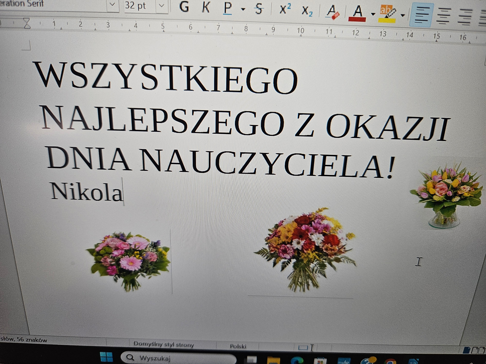Image resolution: width=486 pixels, height=364 pixels.
Task: Open underline style dropdown arrow
Action: 243,10
